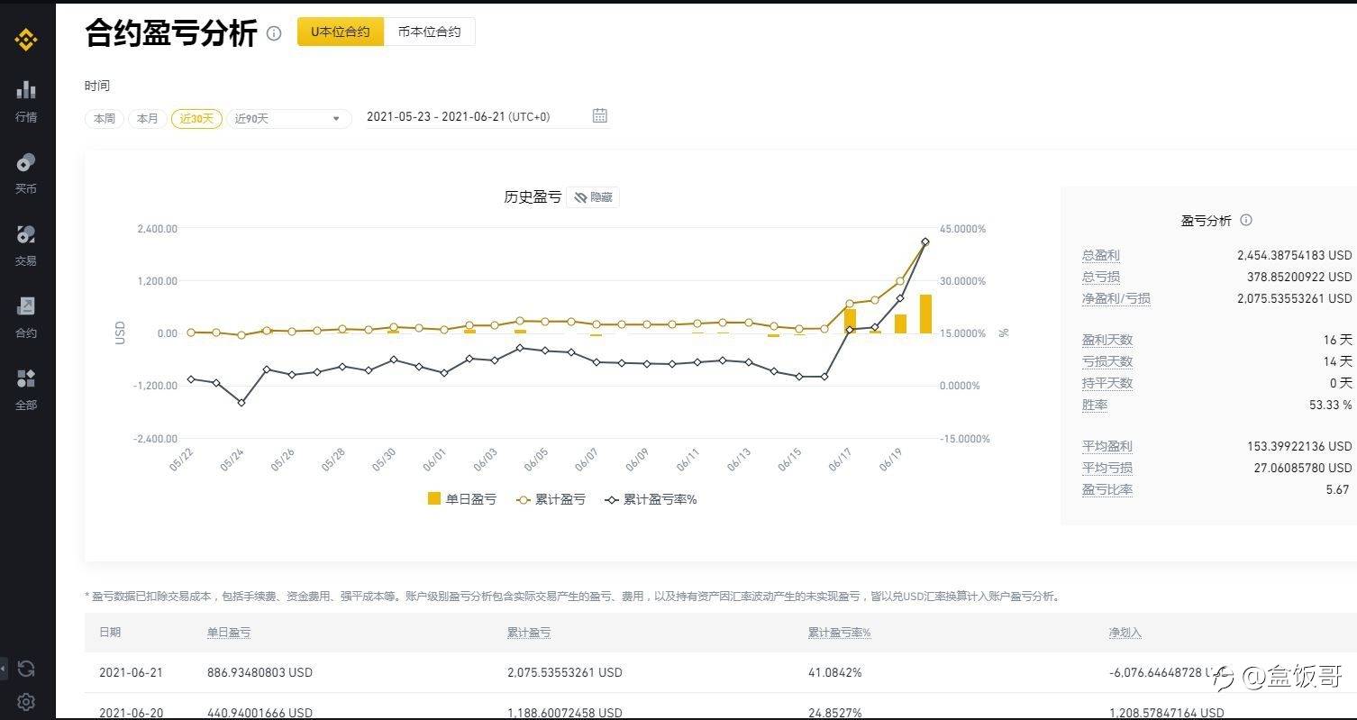Hide the 历史盈亏 chart with 隐藏

click(x=593, y=197)
